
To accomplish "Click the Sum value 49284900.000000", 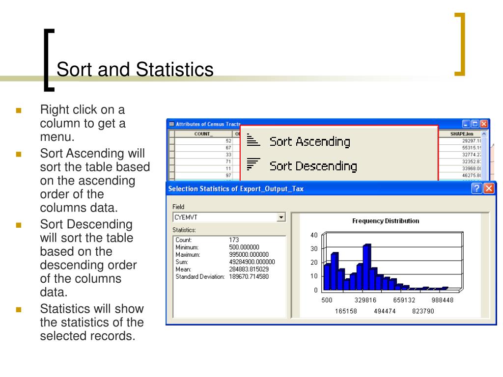I will coord(252,262).
